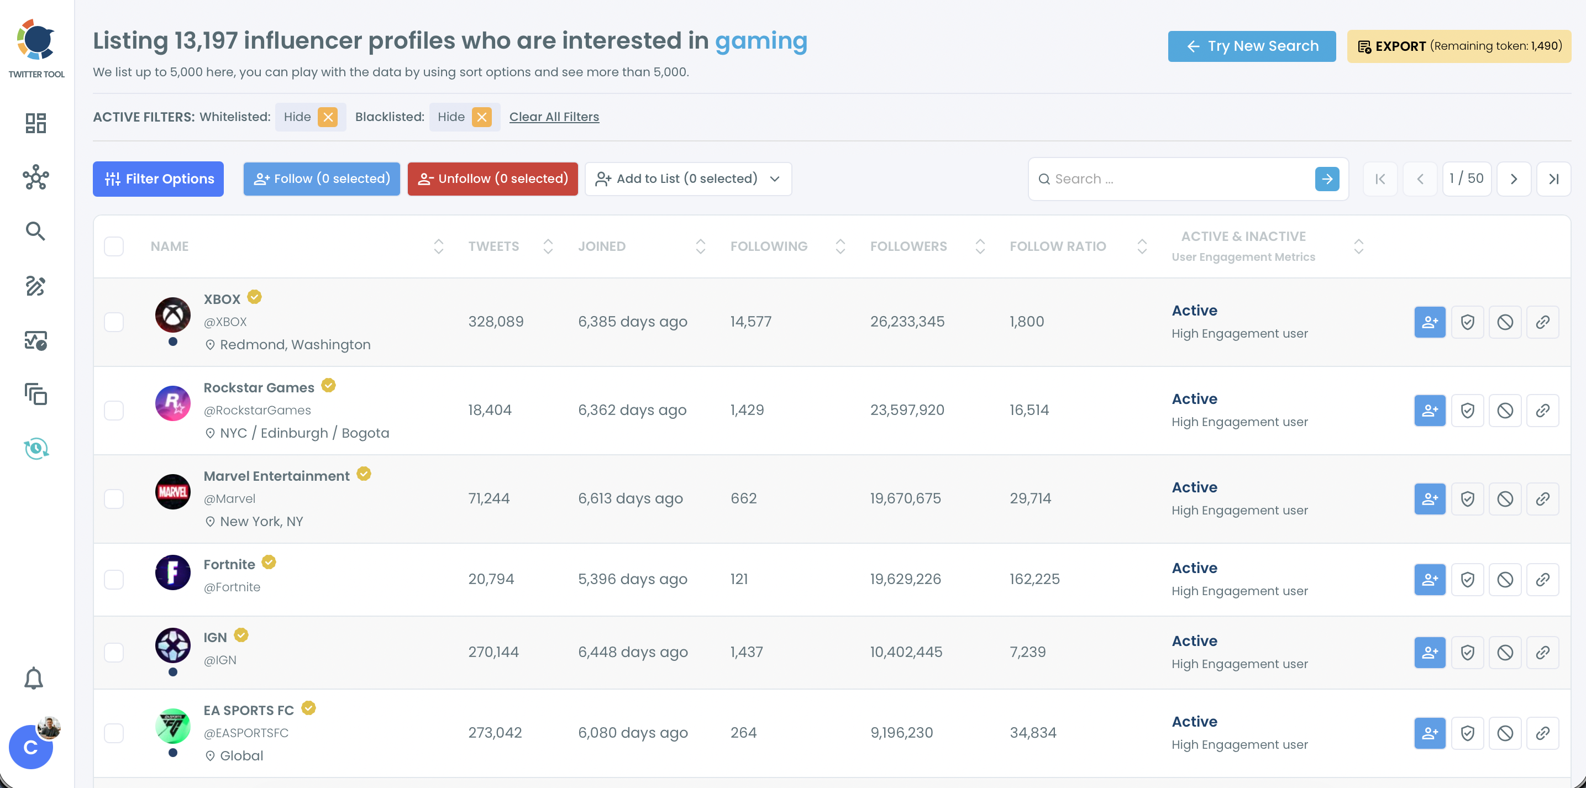The height and width of the screenshot is (788, 1586).
Task: Whitelist IGN using the shield icon
Action: pyautogui.click(x=1467, y=653)
